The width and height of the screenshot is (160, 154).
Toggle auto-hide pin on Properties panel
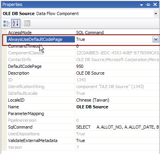point(148,5)
